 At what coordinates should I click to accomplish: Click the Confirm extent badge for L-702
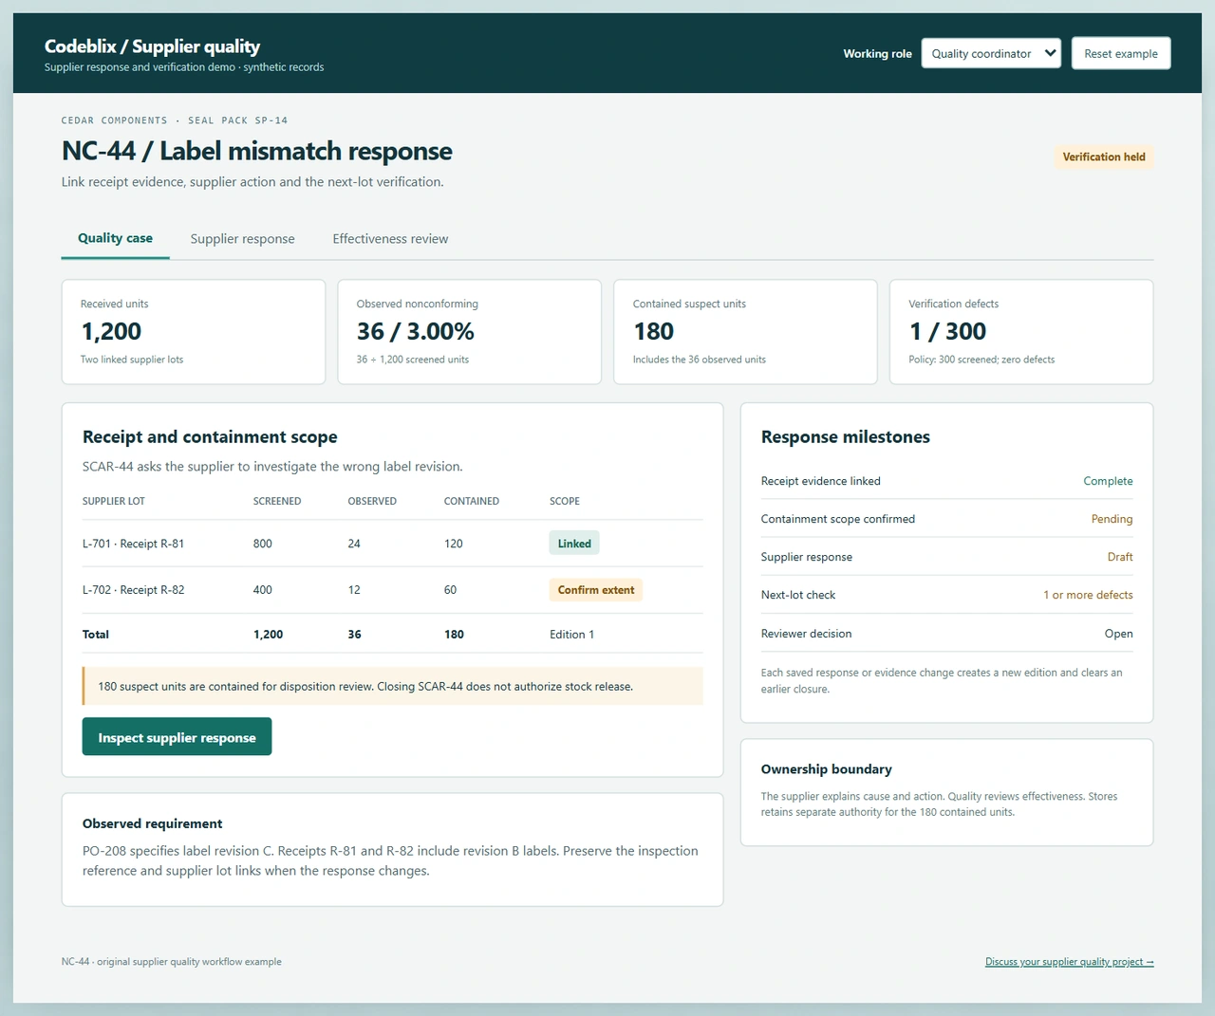coord(596,590)
